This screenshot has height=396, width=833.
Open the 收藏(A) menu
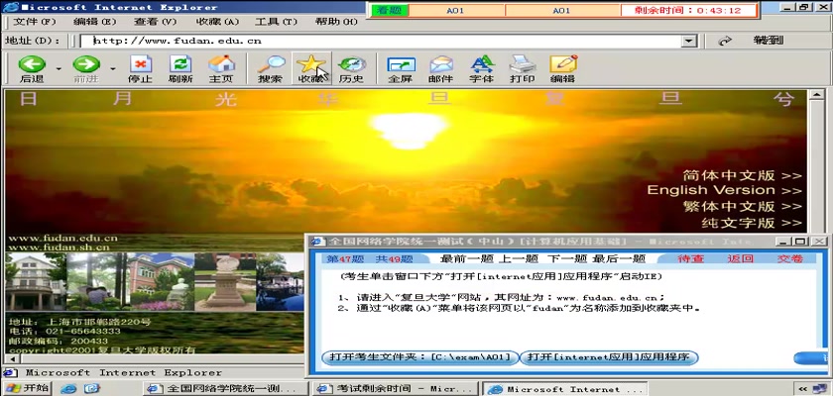[x=217, y=22]
